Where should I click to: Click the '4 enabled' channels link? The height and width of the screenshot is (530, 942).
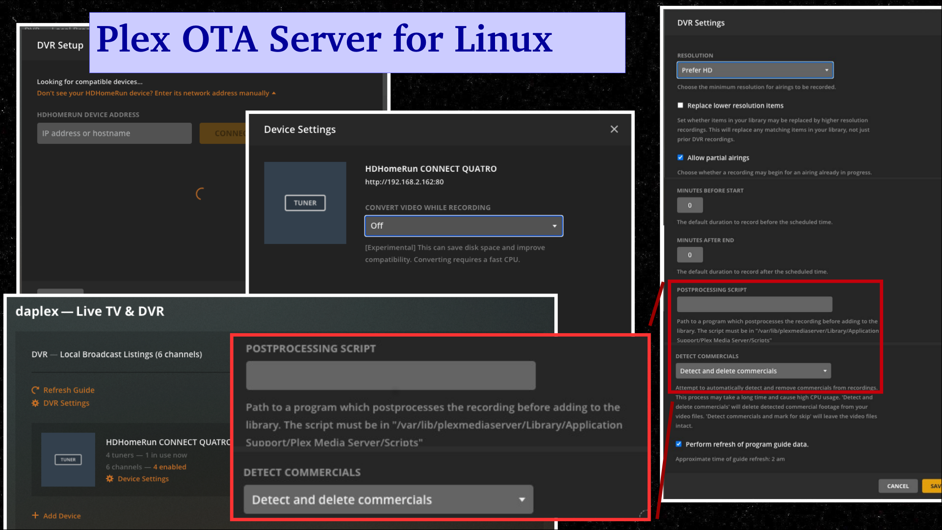click(169, 467)
